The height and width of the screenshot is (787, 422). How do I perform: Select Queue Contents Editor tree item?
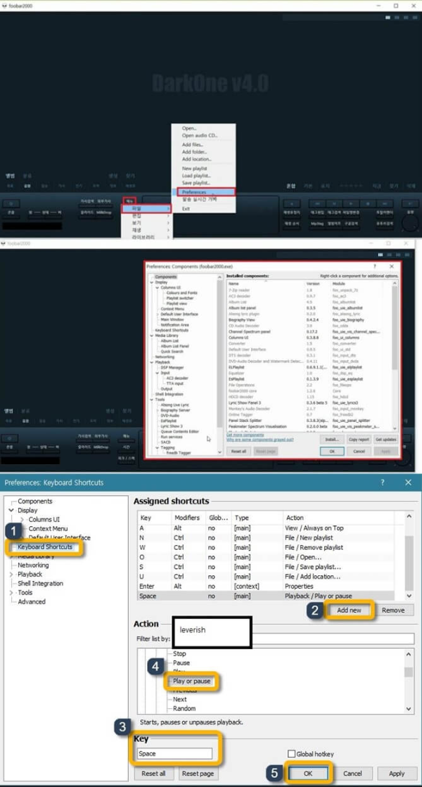pyautogui.click(x=179, y=431)
